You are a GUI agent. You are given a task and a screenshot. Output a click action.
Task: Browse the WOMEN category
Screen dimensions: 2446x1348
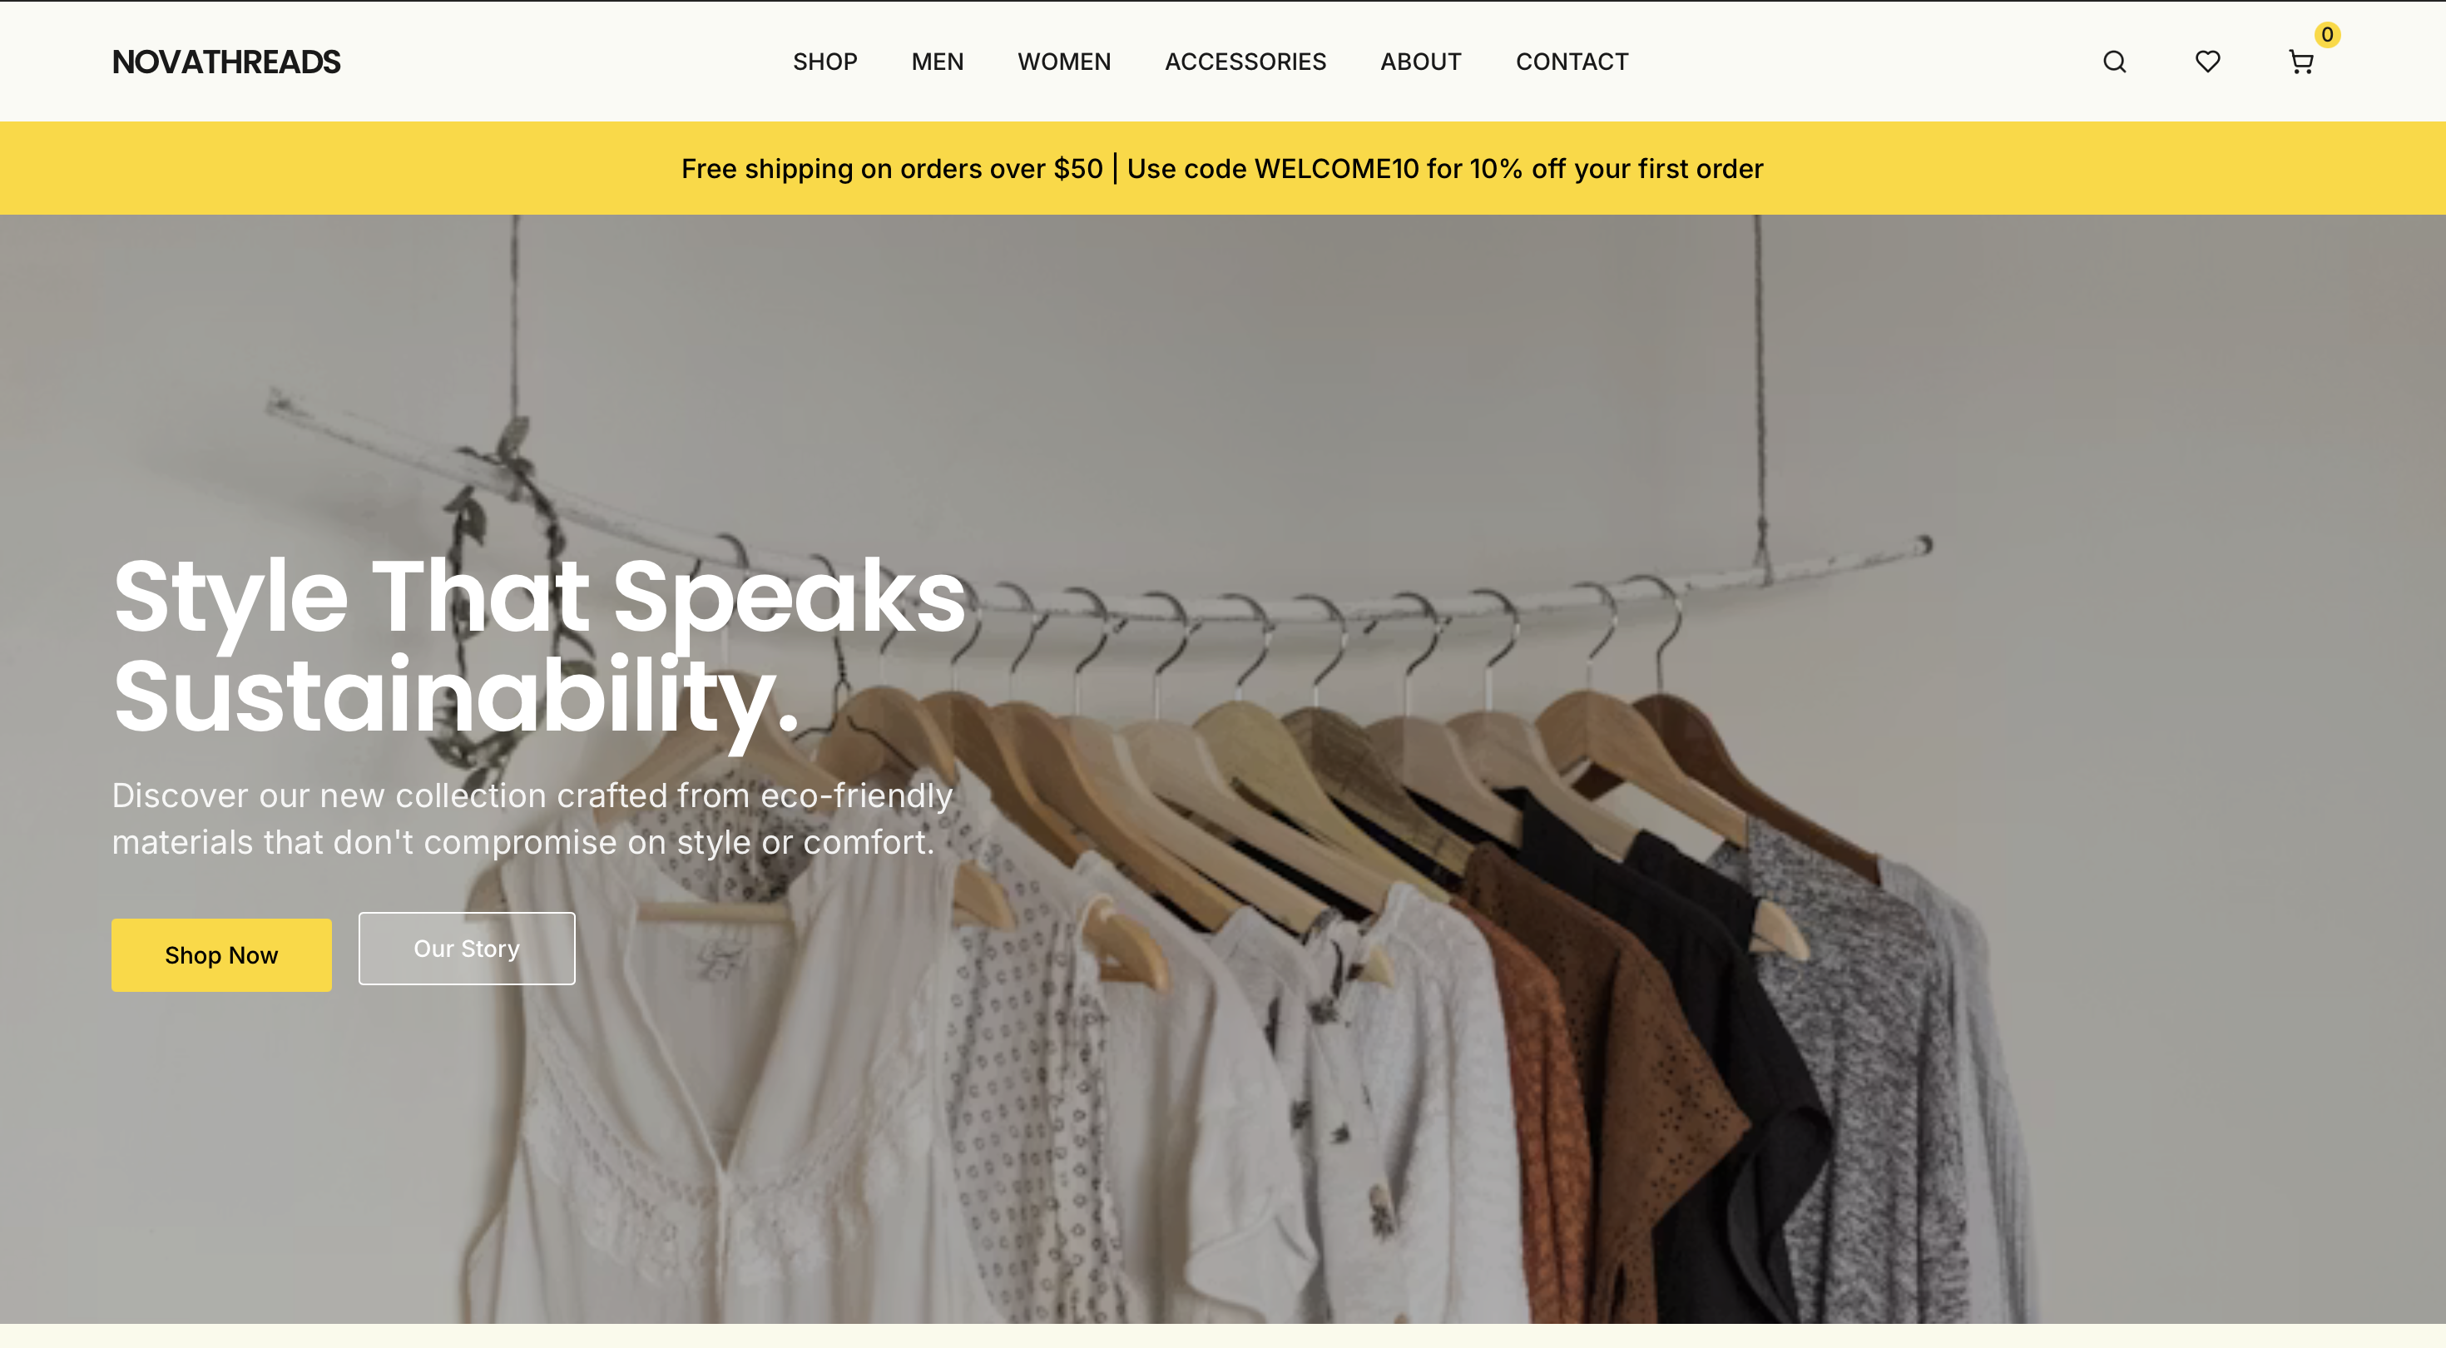click(x=1064, y=62)
